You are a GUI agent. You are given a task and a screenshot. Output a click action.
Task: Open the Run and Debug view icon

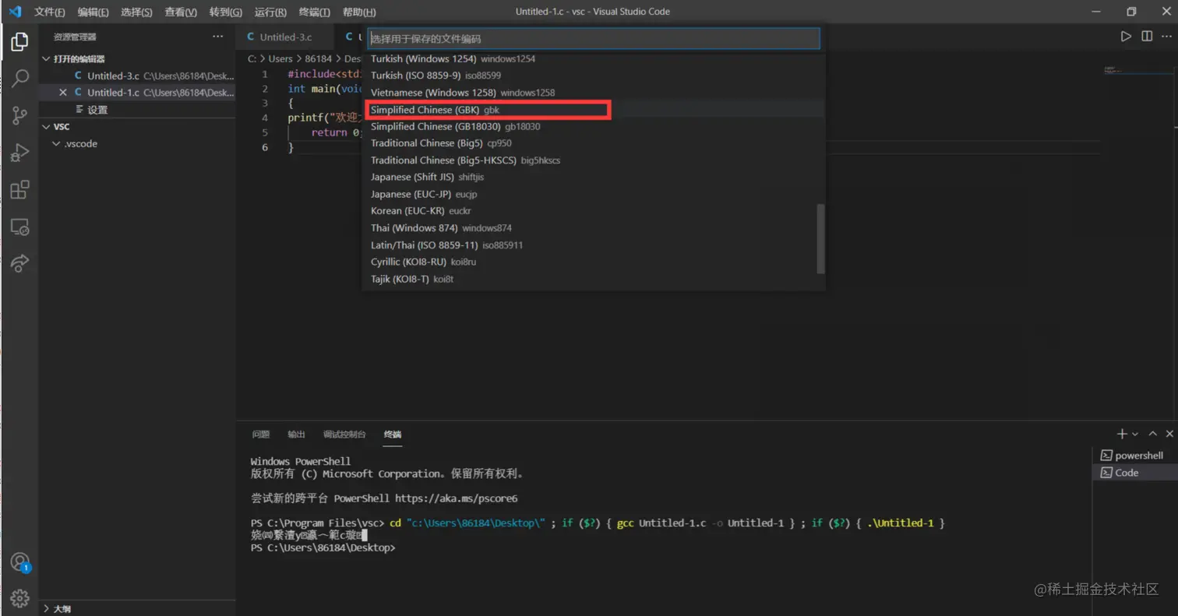19,153
